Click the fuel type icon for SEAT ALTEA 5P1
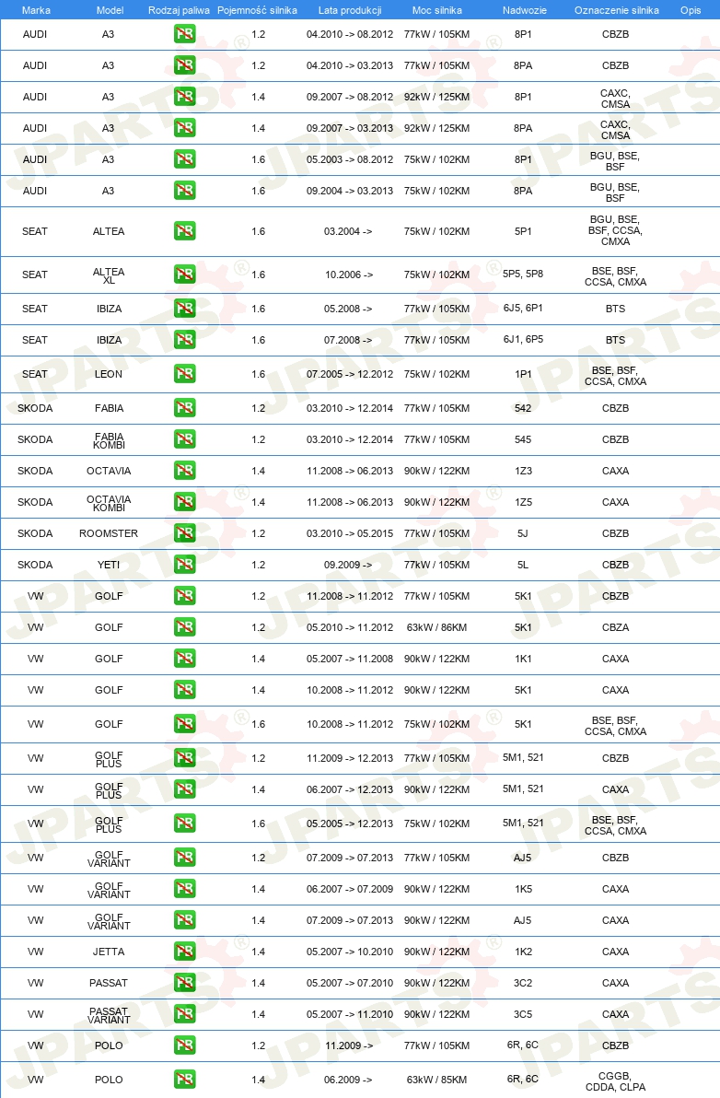 click(x=185, y=231)
